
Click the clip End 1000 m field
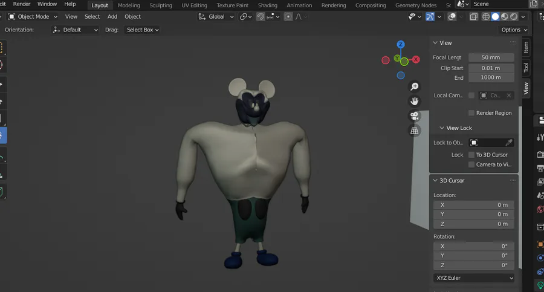click(x=491, y=78)
